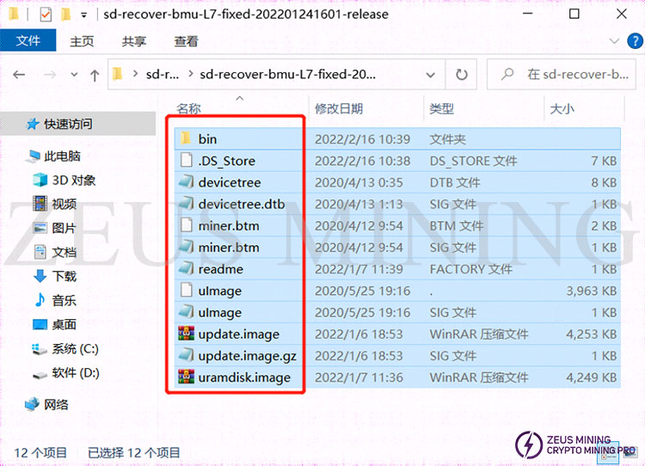The height and width of the screenshot is (466, 645).
Task: Select the devicetree DTB file icon
Action: 187,182
